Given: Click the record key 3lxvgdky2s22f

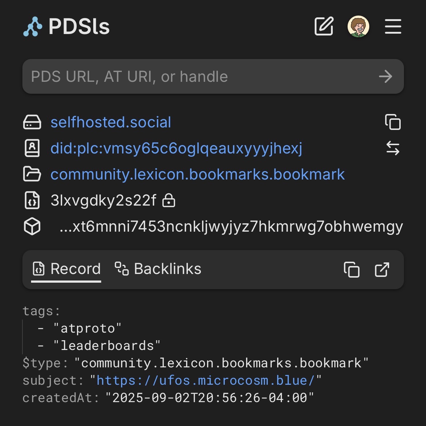Looking at the screenshot, I should [103, 201].
